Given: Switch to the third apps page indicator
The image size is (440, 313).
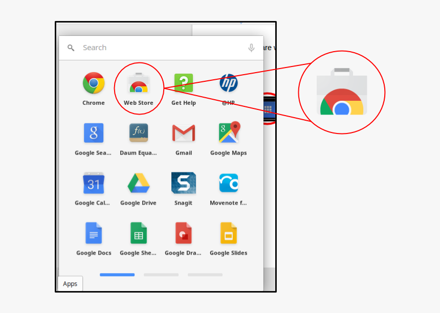Looking at the screenshot, I should (205, 275).
